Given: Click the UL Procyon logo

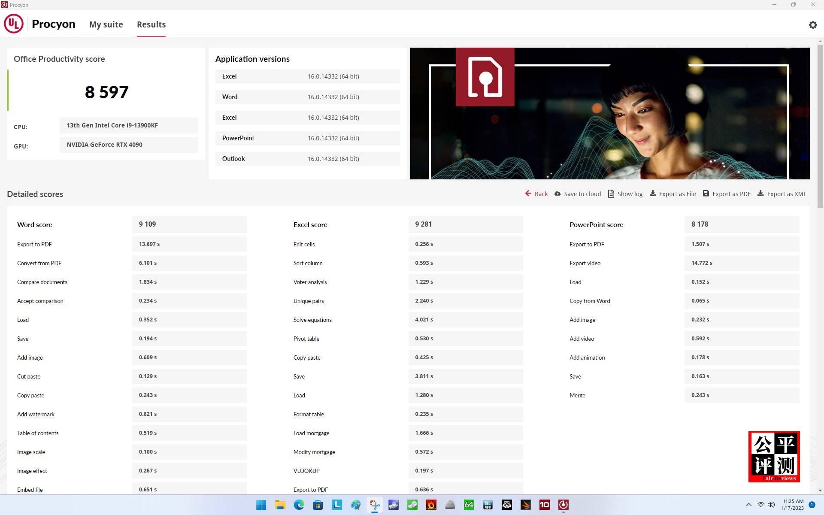Looking at the screenshot, I should [14, 24].
